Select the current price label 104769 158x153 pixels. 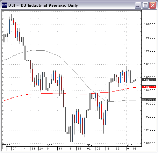tap(149, 80)
